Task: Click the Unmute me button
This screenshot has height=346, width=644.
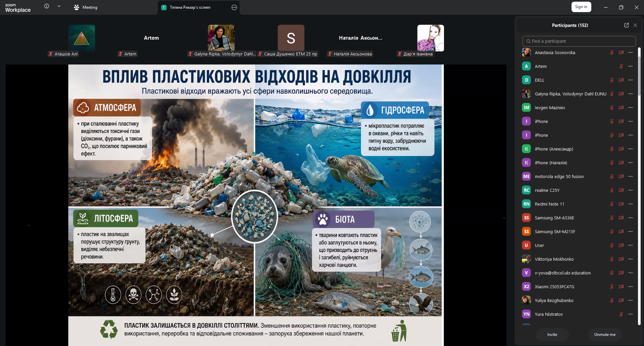Action: coord(605,335)
